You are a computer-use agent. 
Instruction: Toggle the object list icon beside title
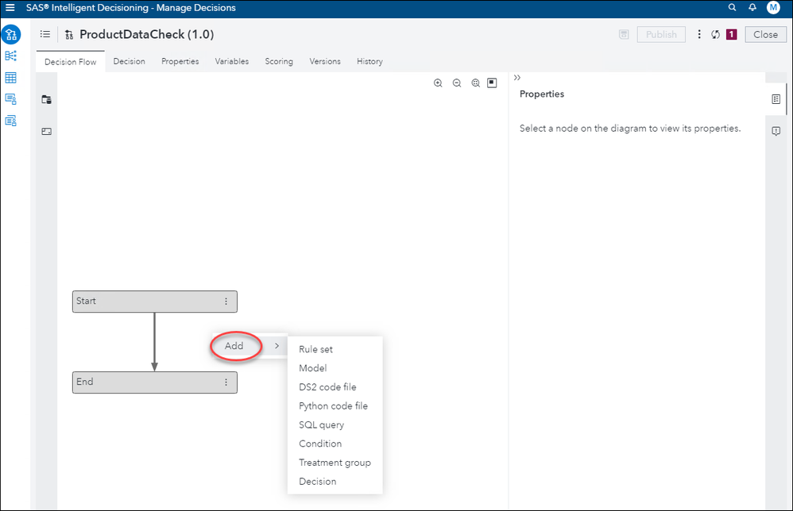(45, 34)
